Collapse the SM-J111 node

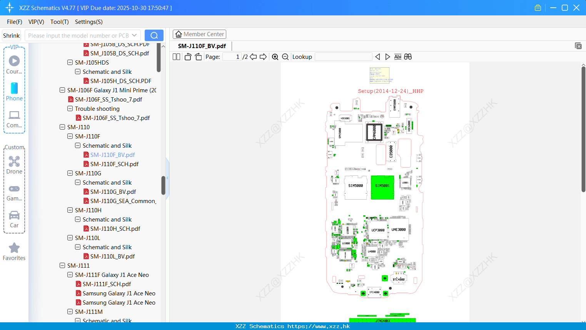[x=62, y=265]
